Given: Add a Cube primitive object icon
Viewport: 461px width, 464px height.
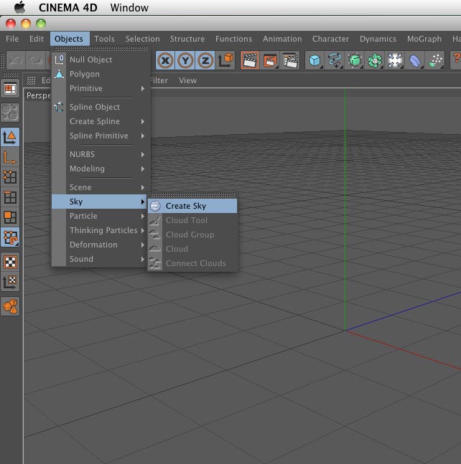Looking at the screenshot, I should [315, 61].
